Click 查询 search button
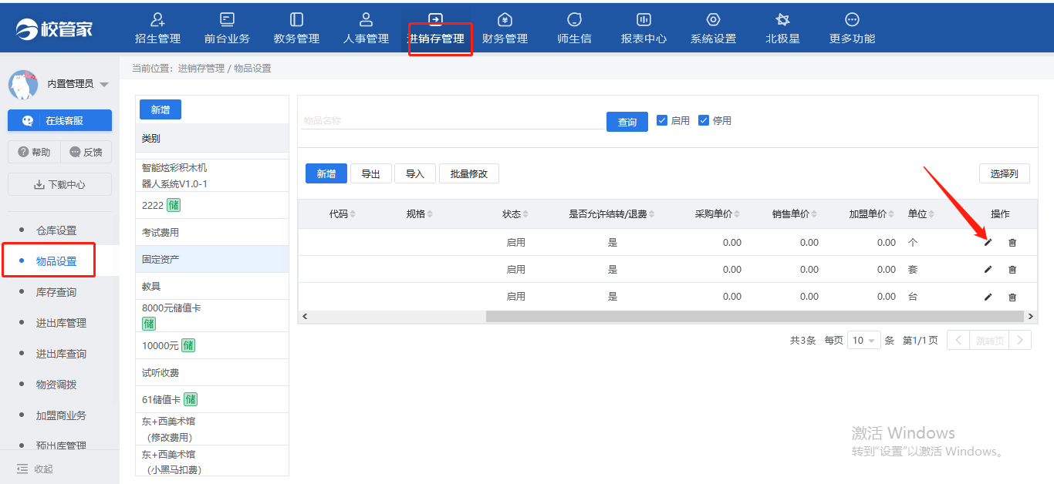The height and width of the screenshot is (484, 1054). [627, 122]
